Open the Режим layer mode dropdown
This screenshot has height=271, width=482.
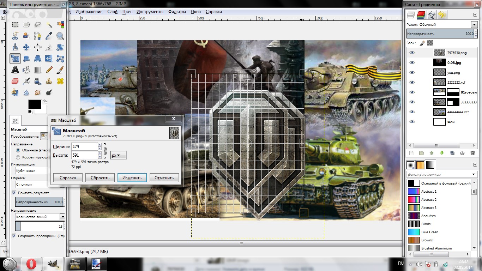pyautogui.click(x=474, y=24)
